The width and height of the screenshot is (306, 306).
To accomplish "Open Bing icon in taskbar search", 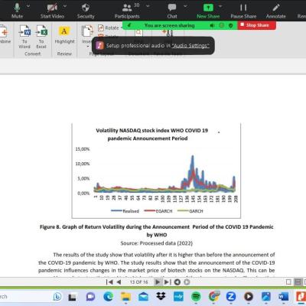I will point(57,297).
